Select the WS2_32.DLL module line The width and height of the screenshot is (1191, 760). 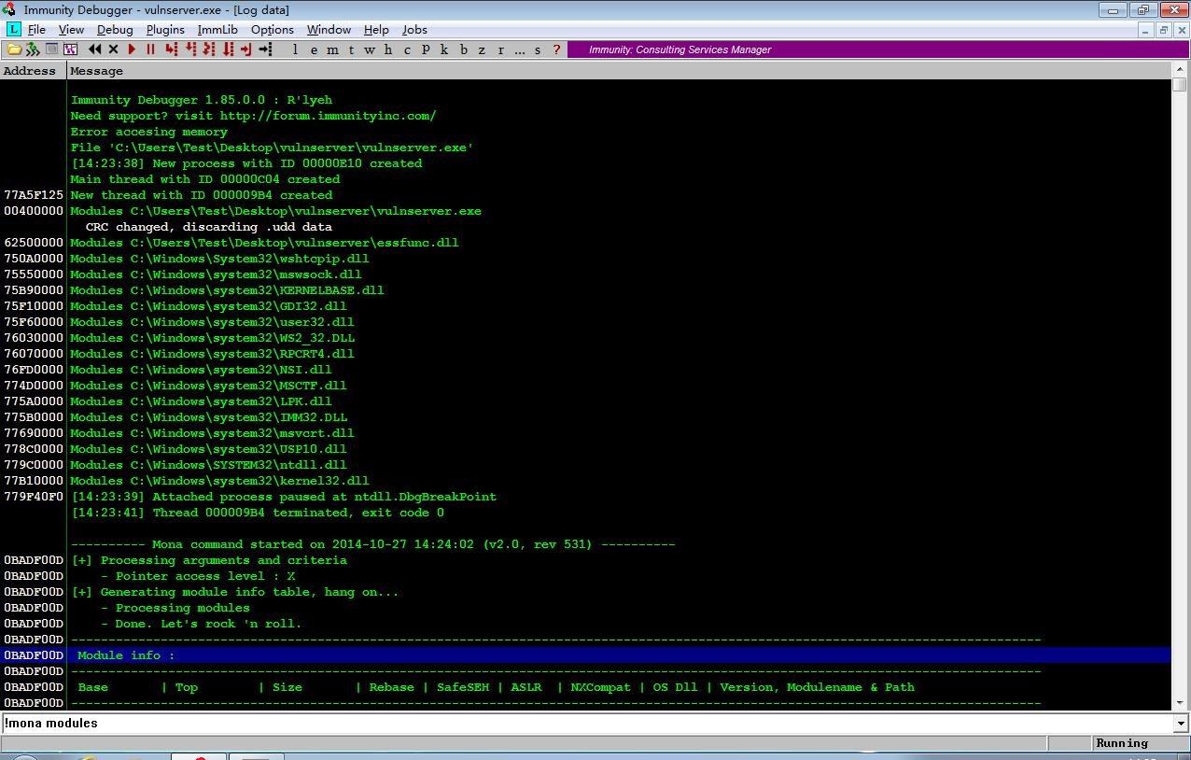point(585,338)
